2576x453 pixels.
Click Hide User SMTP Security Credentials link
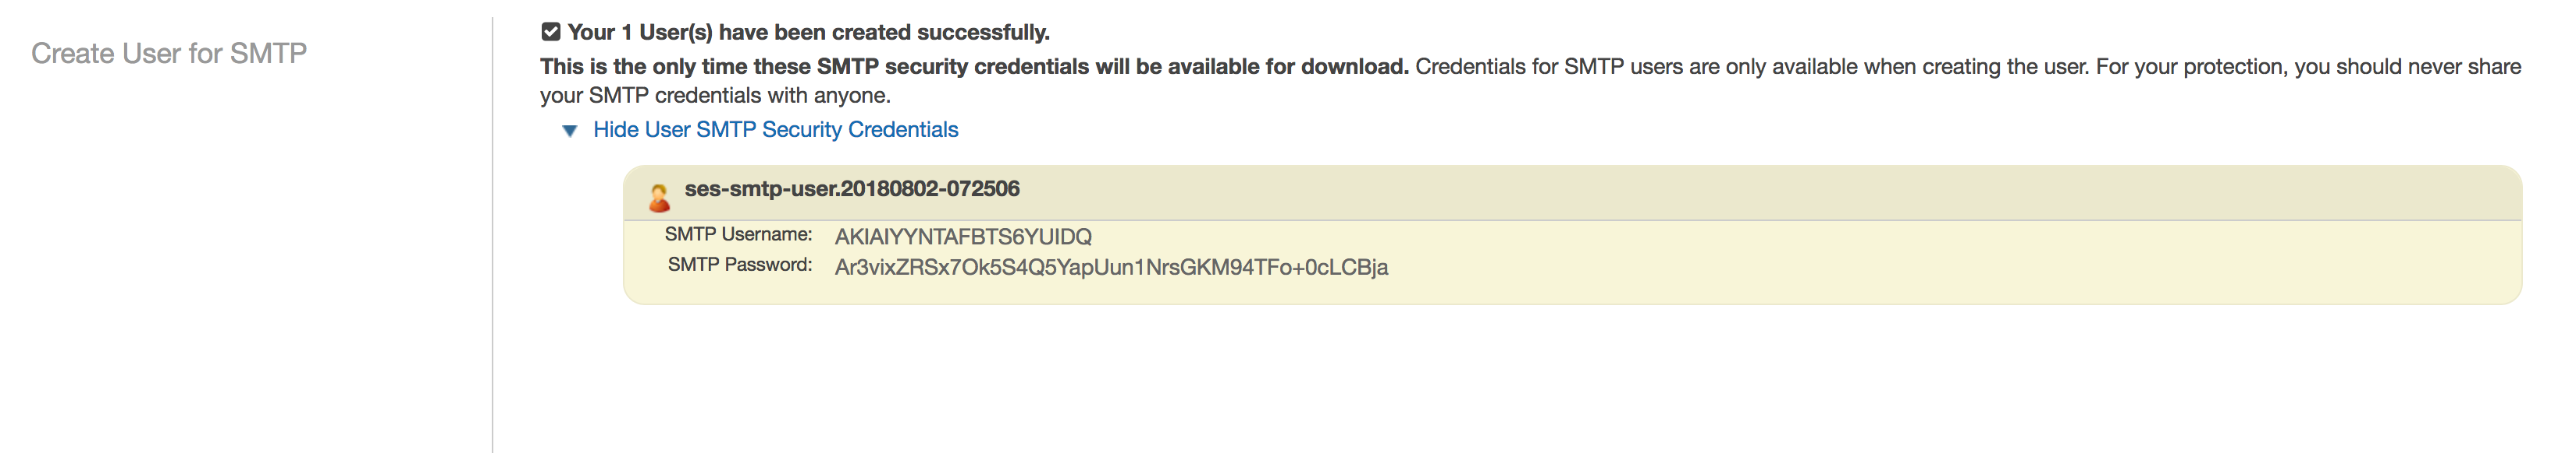pyautogui.click(x=775, y=130)
